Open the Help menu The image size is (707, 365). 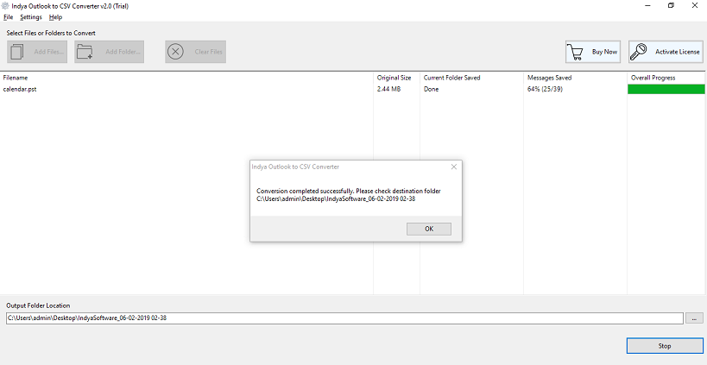tap(55, 17)
